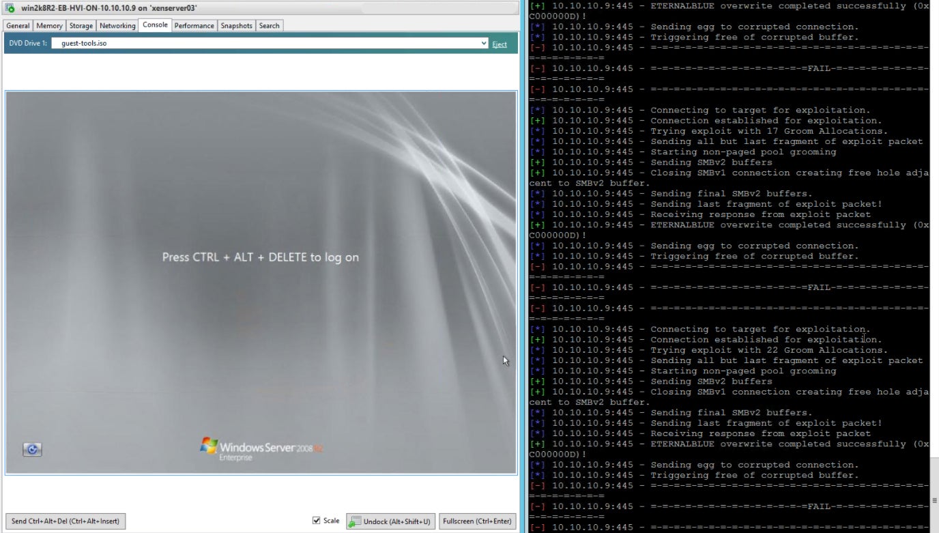Switch to the Memory tab
Viewport: 939px width, 533px height.
49,25
